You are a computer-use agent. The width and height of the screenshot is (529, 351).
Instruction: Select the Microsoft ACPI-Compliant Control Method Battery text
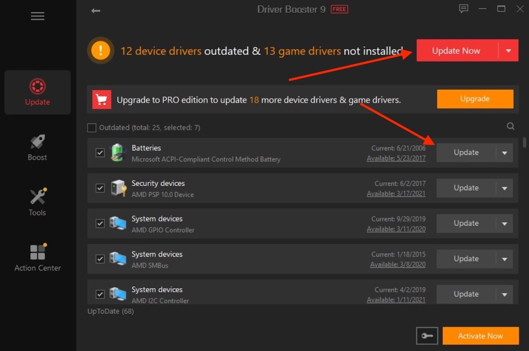coord(206,159)
